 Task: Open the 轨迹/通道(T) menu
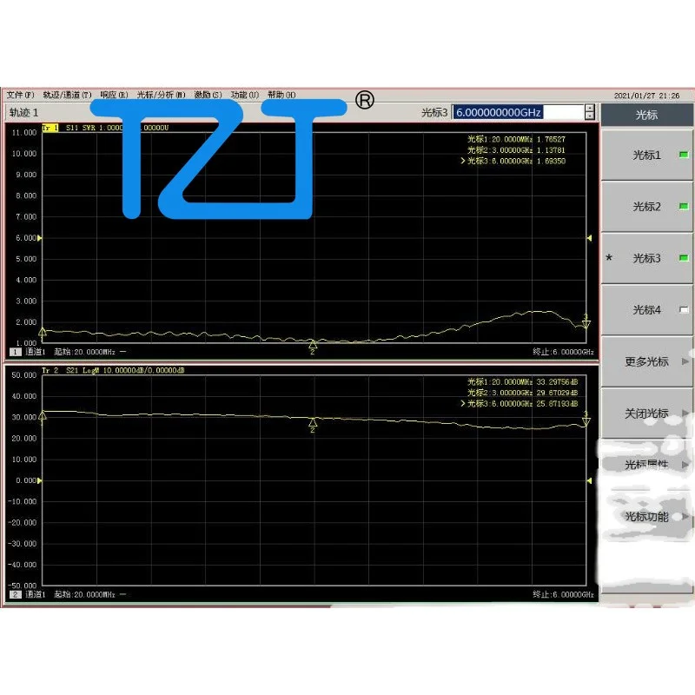pos(68,95)
